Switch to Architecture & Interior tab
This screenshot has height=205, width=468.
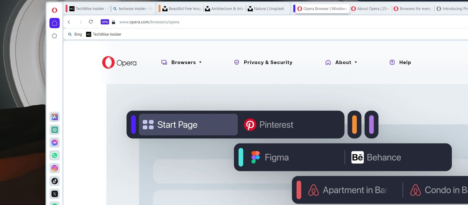coord(225,9)
